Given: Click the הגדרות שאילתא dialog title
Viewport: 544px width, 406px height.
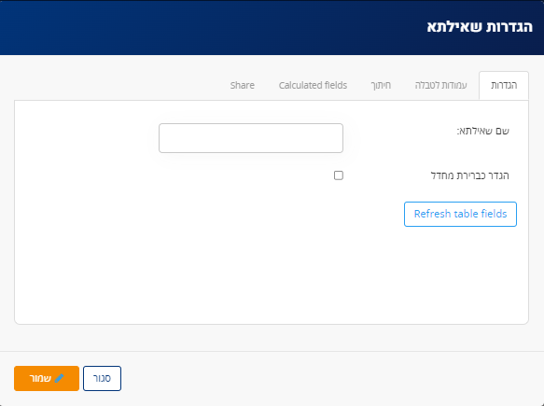Looking at the screenshot, I should (x=480, y=27).
